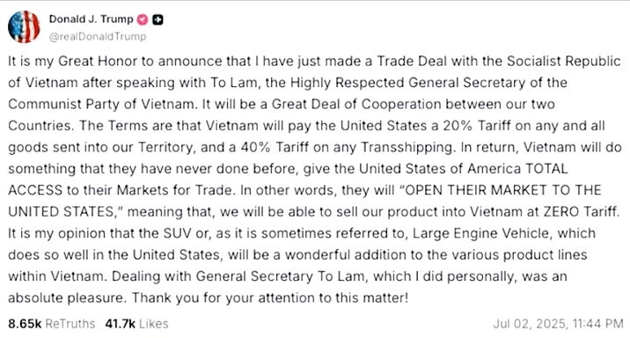
Task: Open the Donald J. Trump display name
Action: [91, 18]
